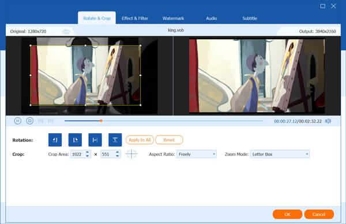Viewport: 346px width, 224px height.
Task: Select the Rotate & Crop tab
Action: pyautogui.click(x=97, y=18)
